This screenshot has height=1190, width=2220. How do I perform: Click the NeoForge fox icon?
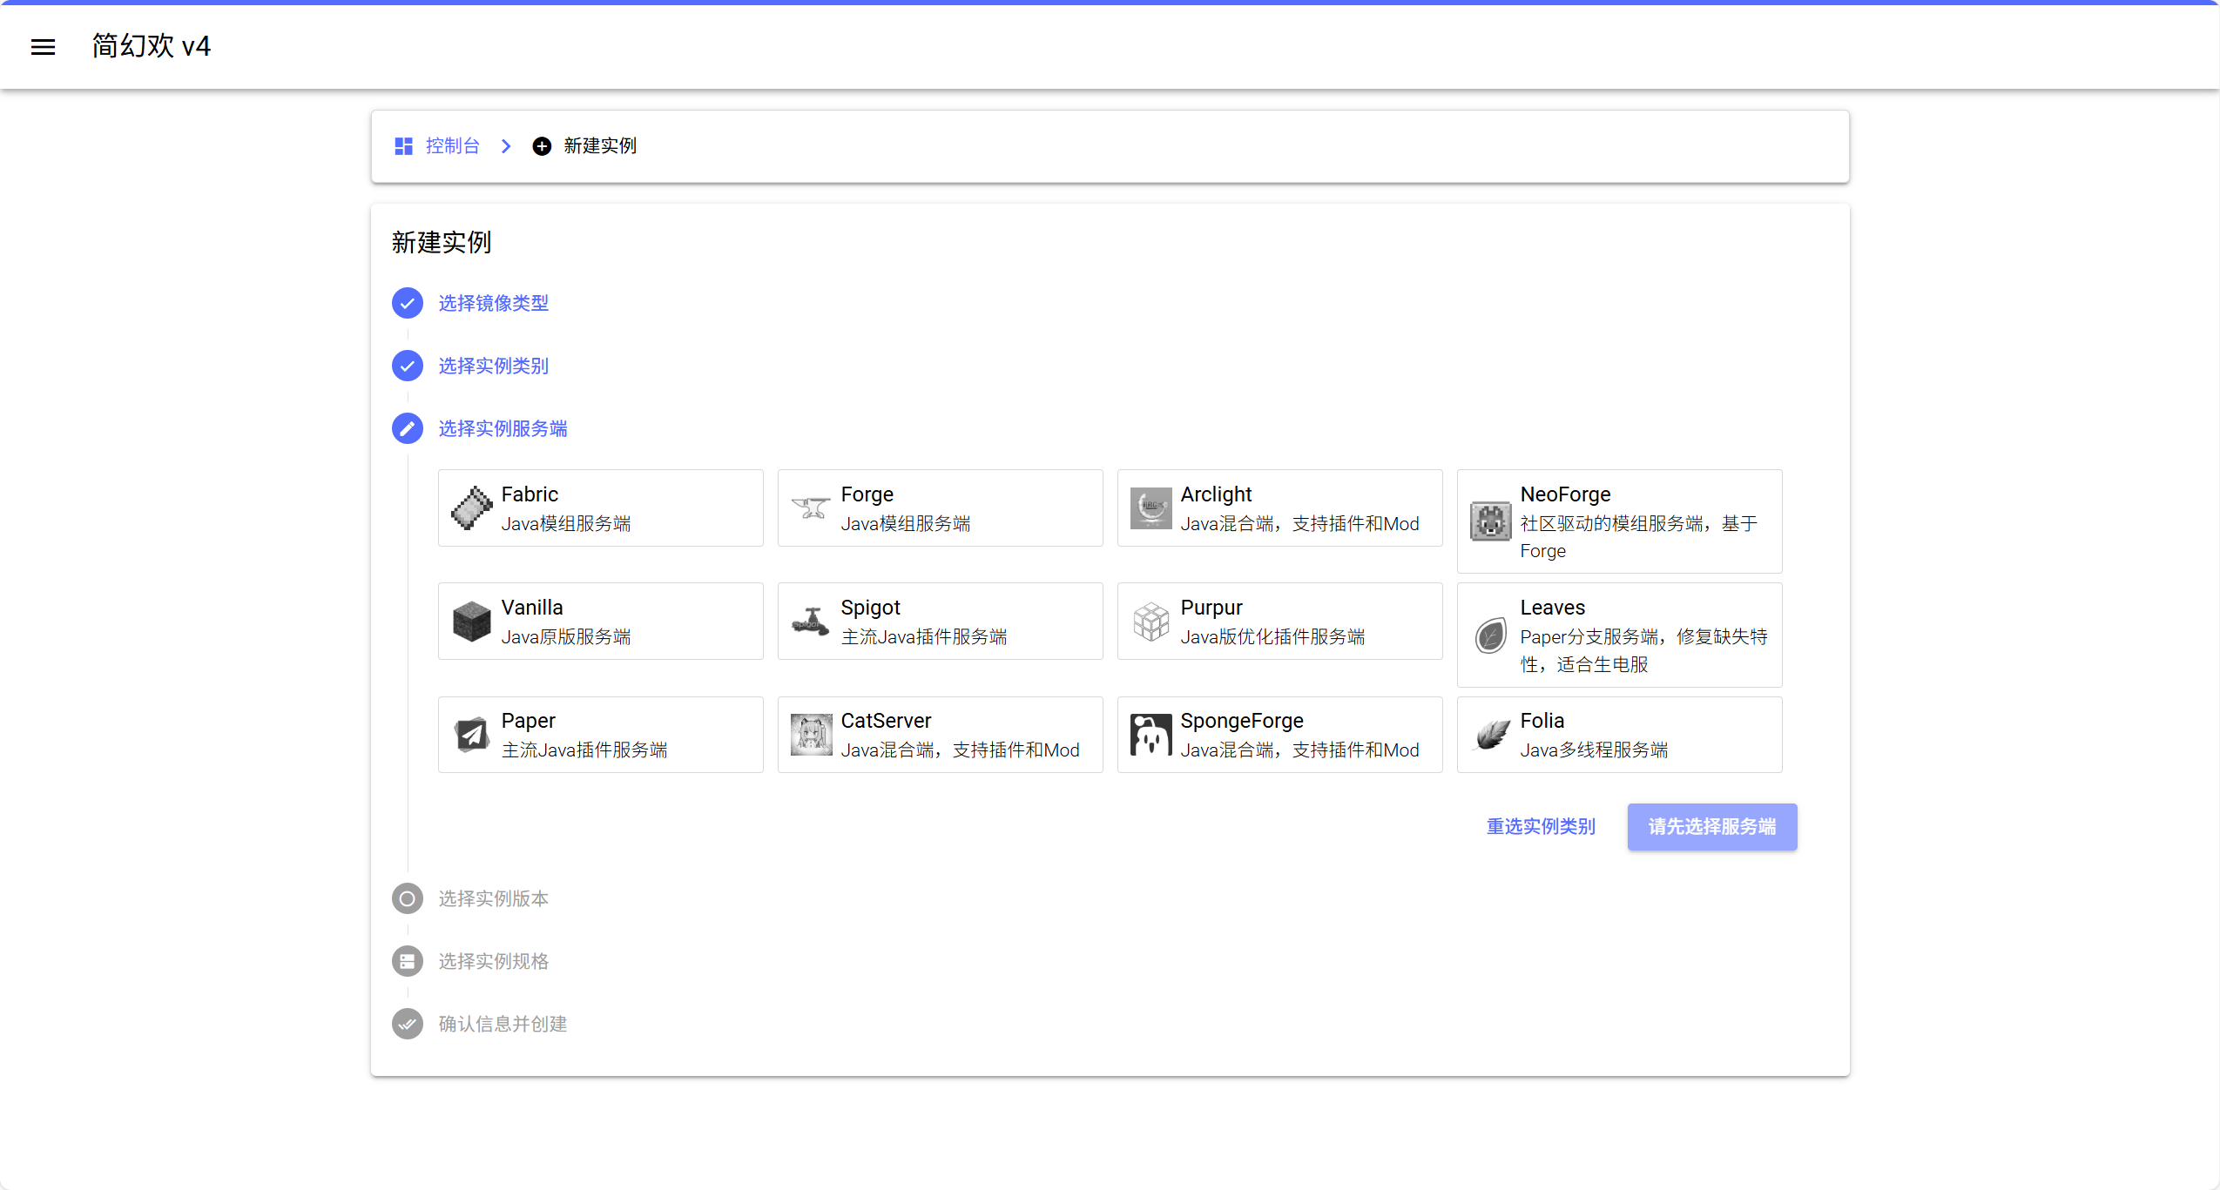pos(1490,521)
